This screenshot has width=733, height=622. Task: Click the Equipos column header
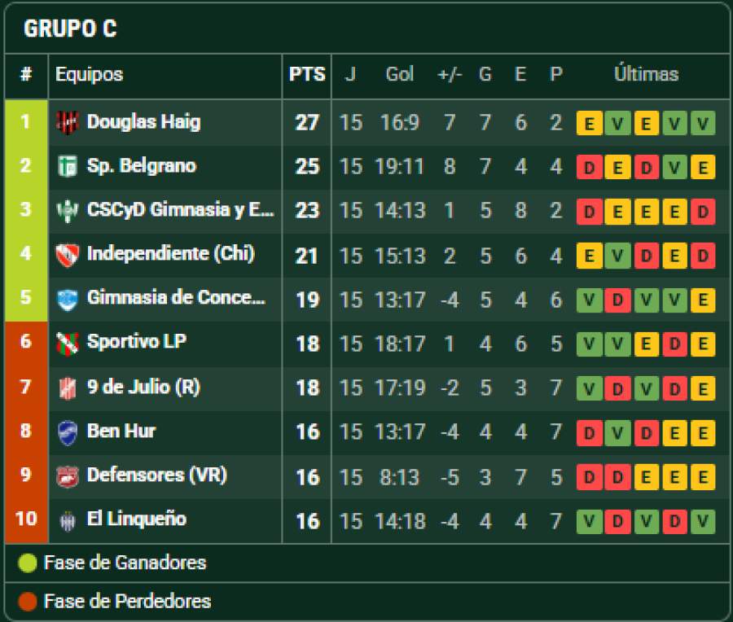90,75
